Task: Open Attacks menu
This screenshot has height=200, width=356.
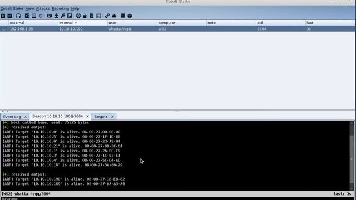Action: click(43, 9)
